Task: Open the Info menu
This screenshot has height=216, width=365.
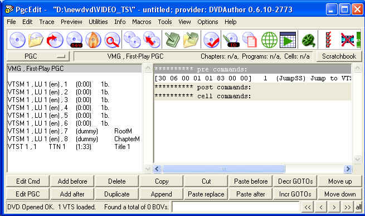Action: [x=120, y=22]
